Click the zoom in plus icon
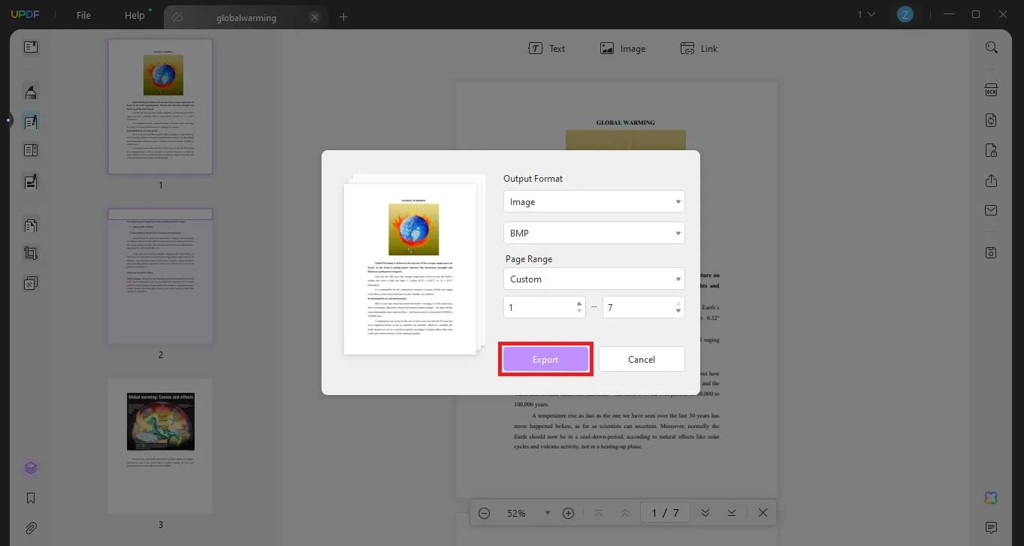This screenshot has height=546, width=1024. click(569, 513)
